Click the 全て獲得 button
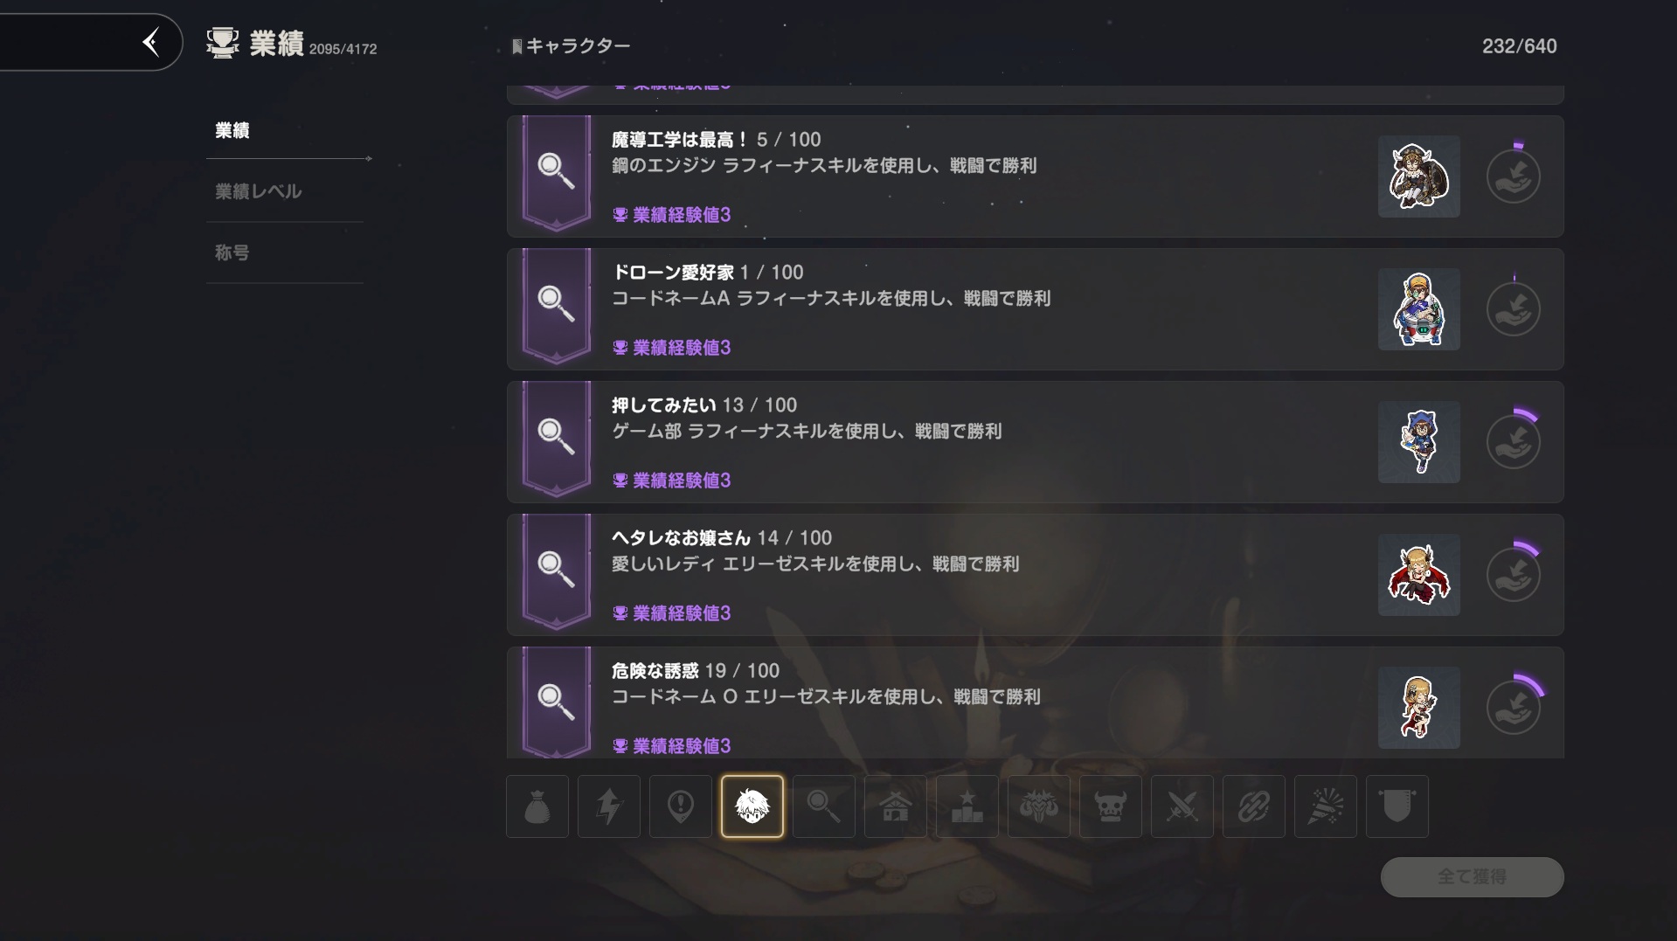Image resolution: width=1677 pixels, height=941 pixels. click(x=1472, y=876)
